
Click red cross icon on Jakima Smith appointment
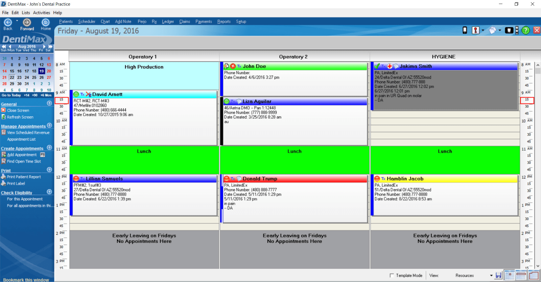(390, 66)
